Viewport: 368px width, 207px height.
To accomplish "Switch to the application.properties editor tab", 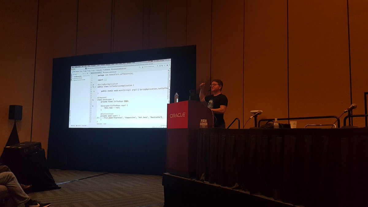I will tap(96, 73).
